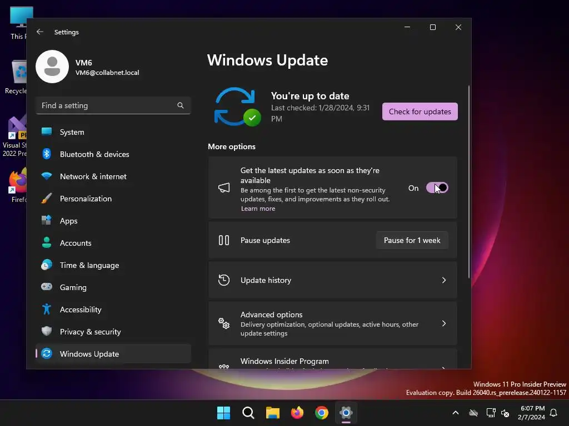
Task: Click the clock icon beside Update history
Action: (x=224, y=280)
